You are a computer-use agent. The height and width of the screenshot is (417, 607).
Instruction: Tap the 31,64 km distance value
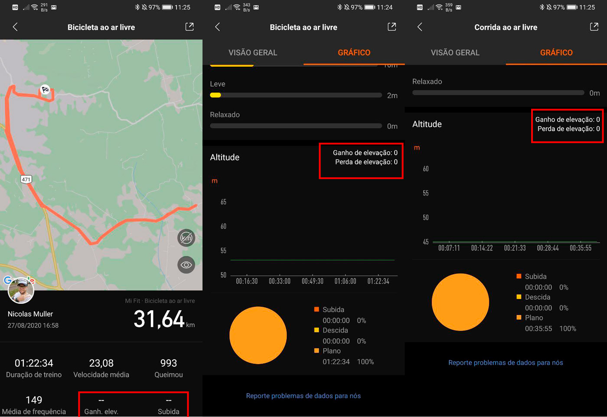tap(159, 319)
